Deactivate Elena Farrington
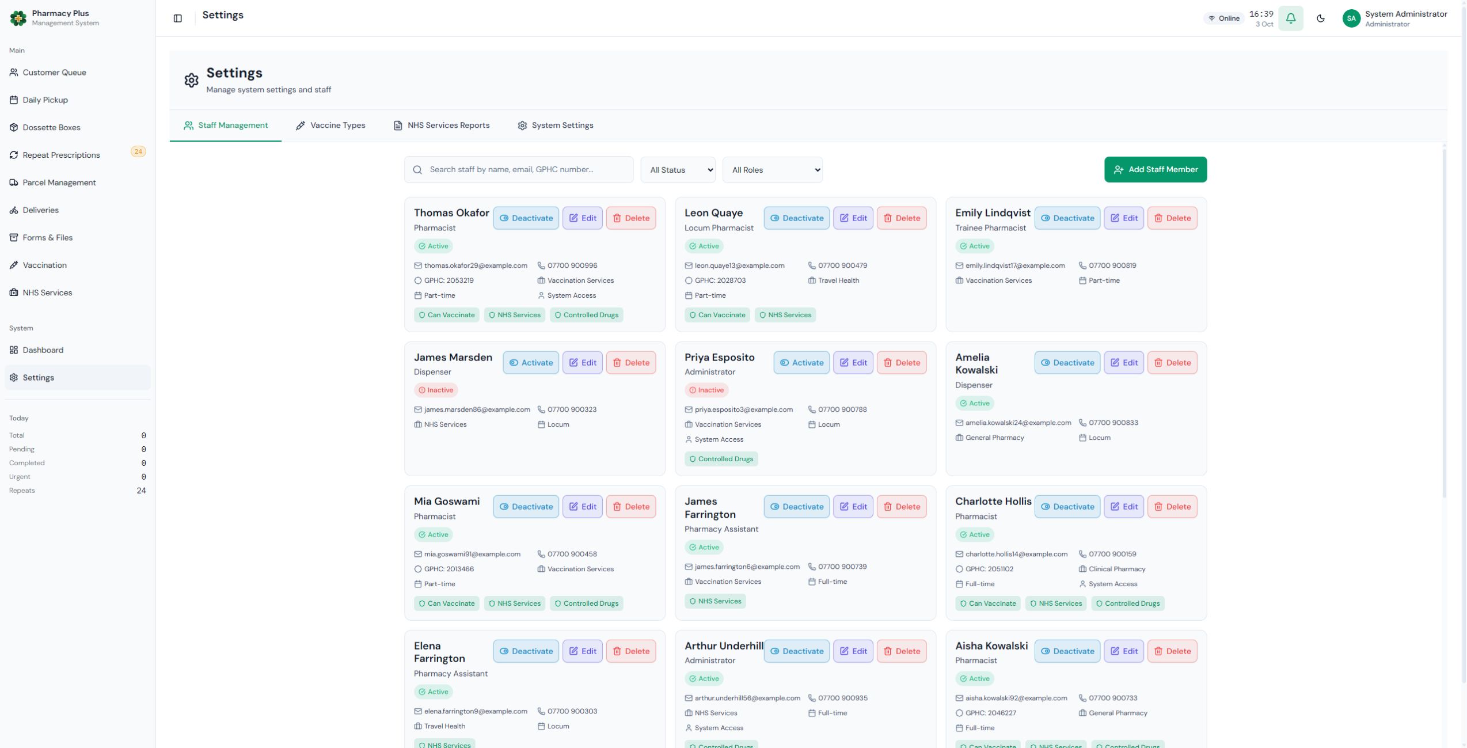This screenshot has height=748, width=1467. 526,651
